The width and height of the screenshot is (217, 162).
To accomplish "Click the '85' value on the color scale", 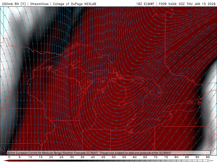I will pos(187,157).
